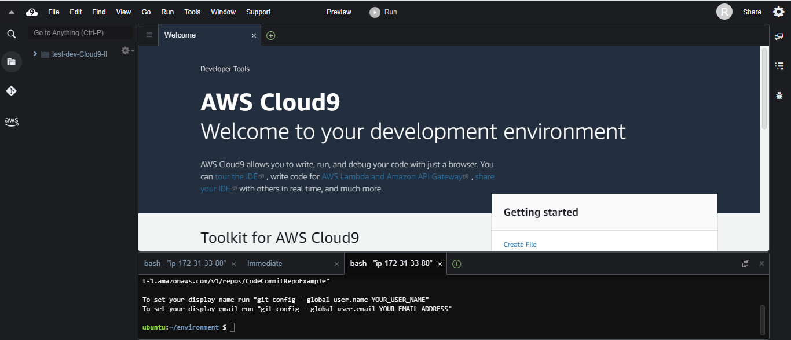Open the Support menu
Image resolution: width=791 pixels, height=340 pixels.
tap(258, 12)
